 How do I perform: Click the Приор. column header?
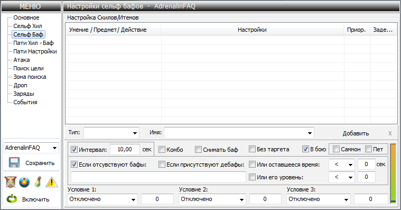pyautogui.click(x=357, y=30)
